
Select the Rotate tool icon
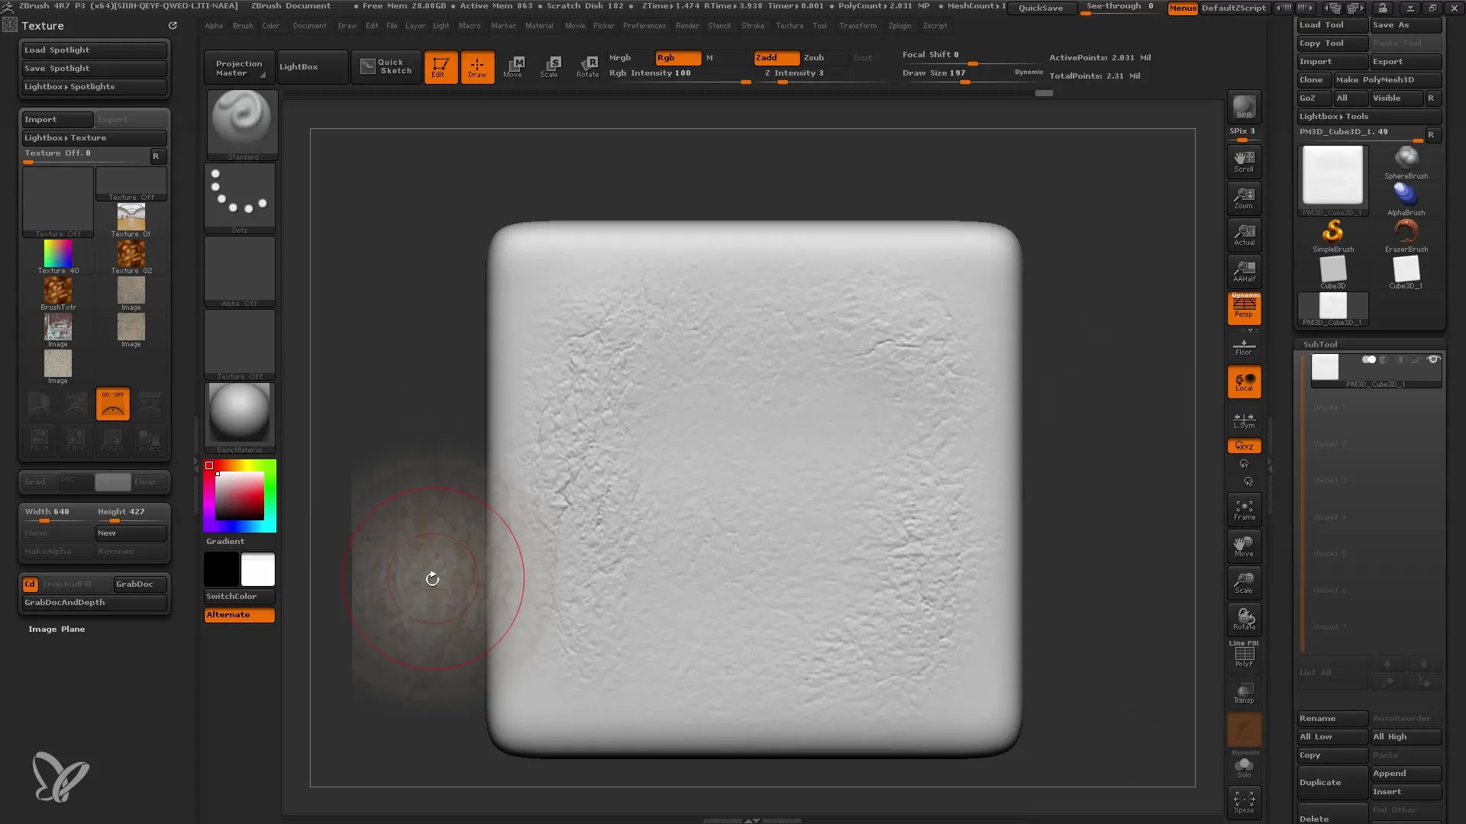pyautogui.click(x=588, y=66)
